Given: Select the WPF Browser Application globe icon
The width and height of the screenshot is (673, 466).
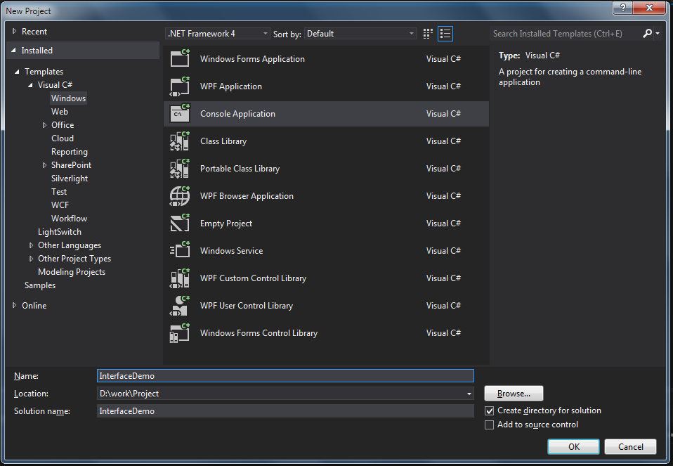Looking at the screenshot, I should click(180, 196).
